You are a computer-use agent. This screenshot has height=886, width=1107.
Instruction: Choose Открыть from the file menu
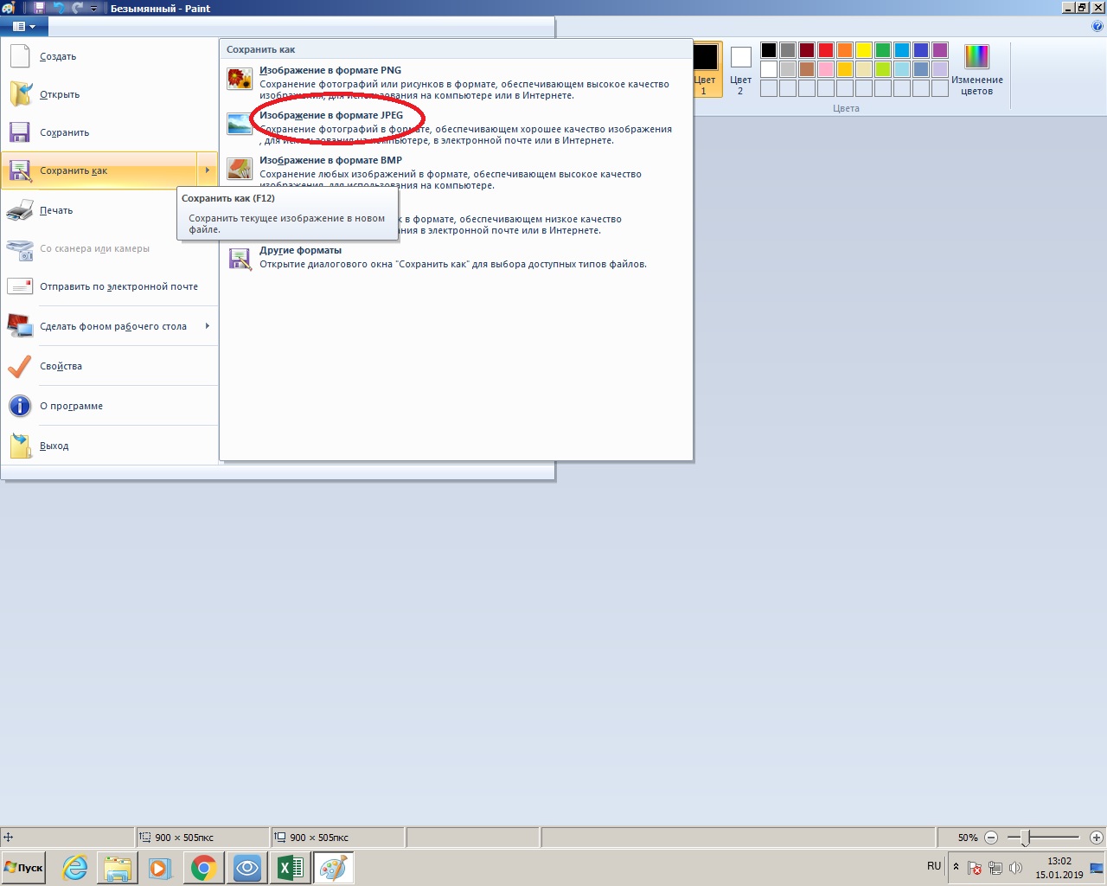(x=109, y=94)
